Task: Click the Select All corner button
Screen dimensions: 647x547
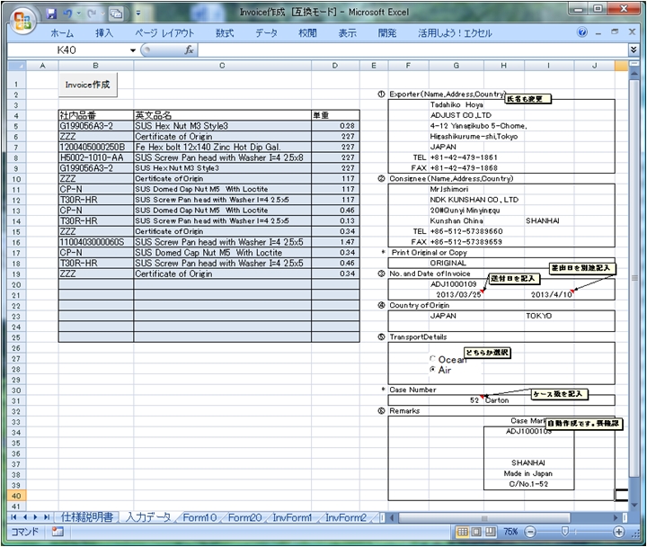Action: [x=16, y=66]
